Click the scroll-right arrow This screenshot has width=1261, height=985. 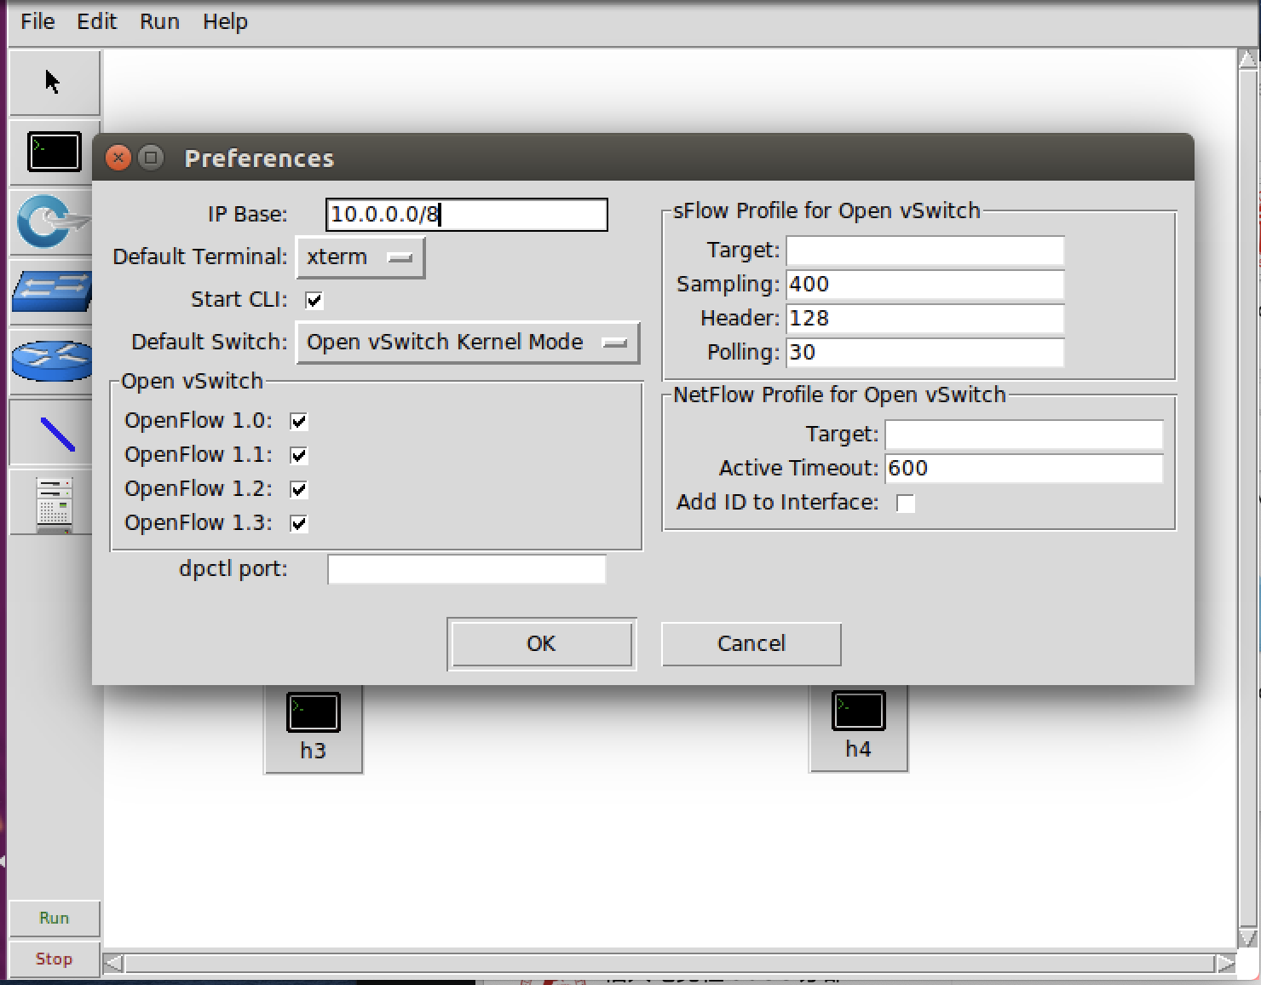point(1225,964)
